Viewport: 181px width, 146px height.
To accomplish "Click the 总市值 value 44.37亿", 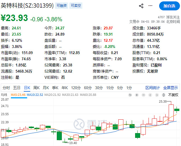I will [x=153, y=40].
